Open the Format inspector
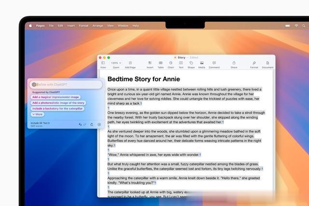Viewport: 309px width, 206px height. (254, 63)
